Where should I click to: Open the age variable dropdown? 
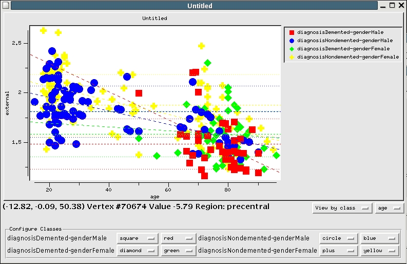(x=388, y=208)
